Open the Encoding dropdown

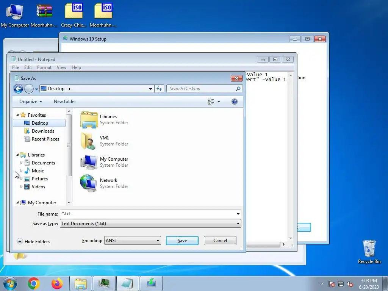pos(132,241)
